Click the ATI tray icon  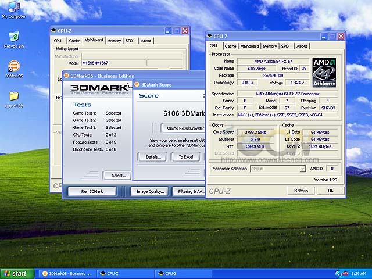tap(345, 274)
